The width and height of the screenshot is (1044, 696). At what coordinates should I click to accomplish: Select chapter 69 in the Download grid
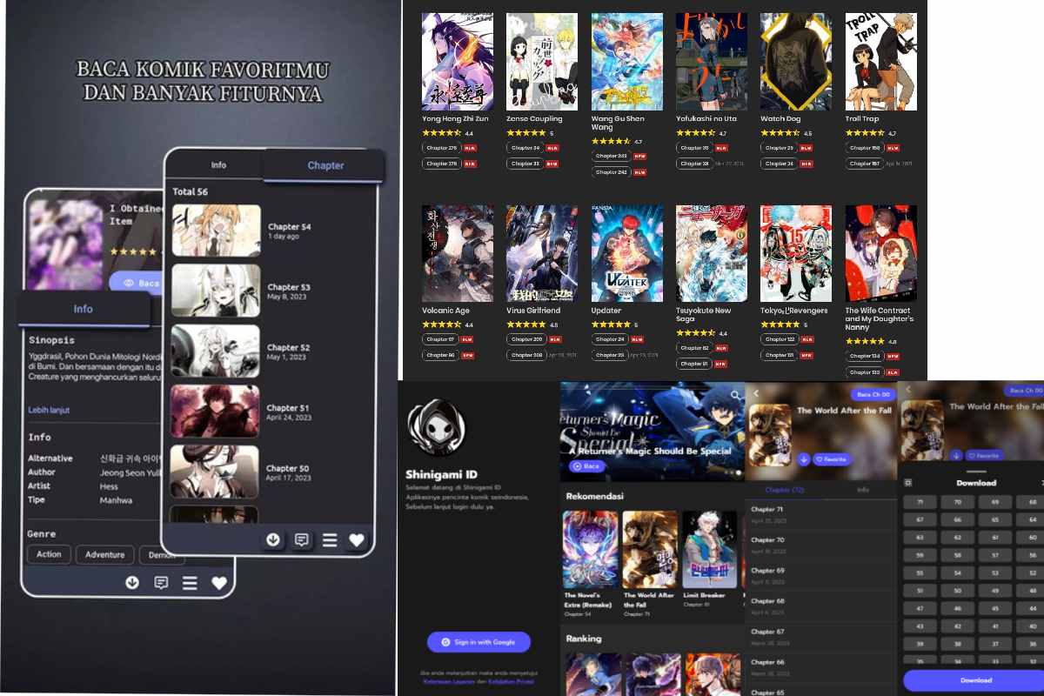995,502
